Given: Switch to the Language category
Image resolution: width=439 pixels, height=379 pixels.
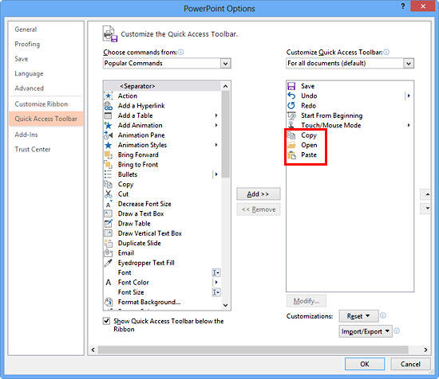Looking at the screenshot, I should (x=29, y=74).
